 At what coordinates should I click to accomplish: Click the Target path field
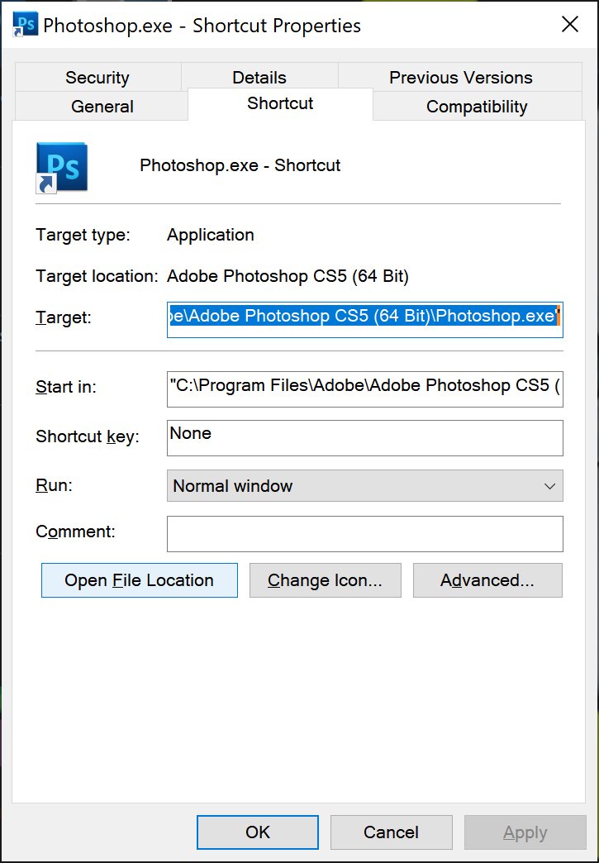tap(364, 319)
